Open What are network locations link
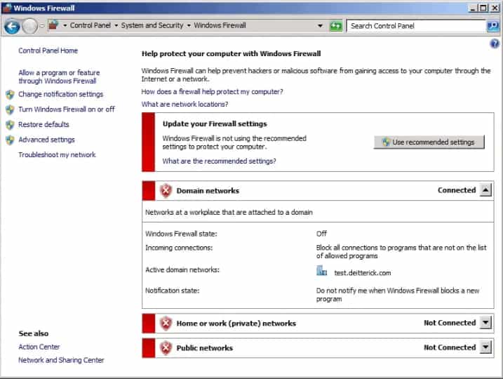The image size is (503, 379). click(x=185, y=105)
